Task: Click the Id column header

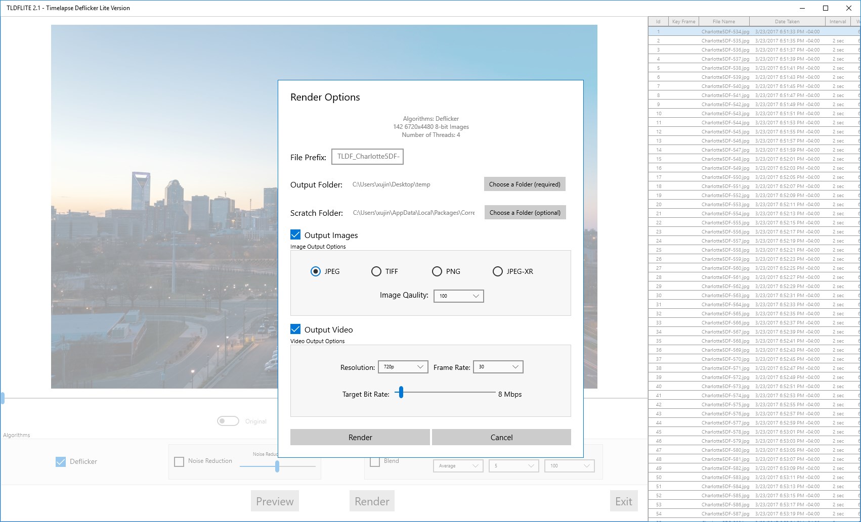Action: [658, 21]
